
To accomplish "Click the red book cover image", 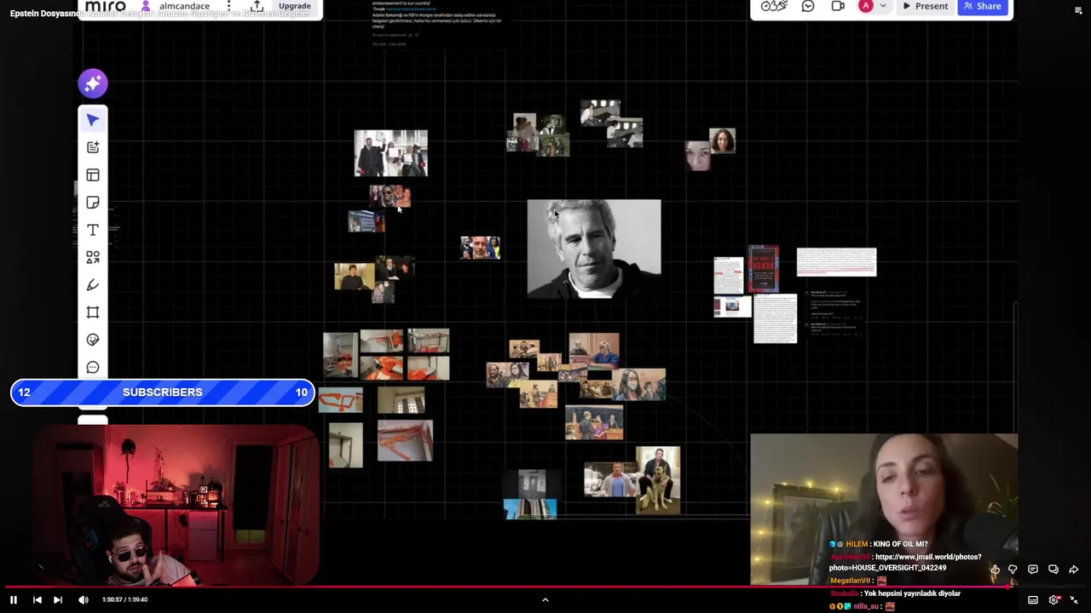I will (764, 269).
